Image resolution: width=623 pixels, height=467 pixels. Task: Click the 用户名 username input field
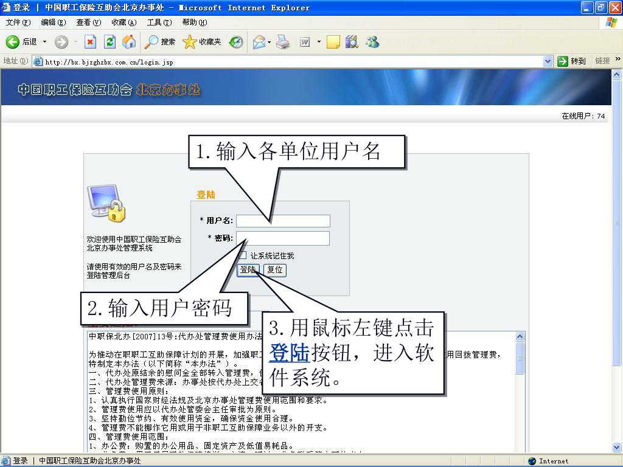click(x=283, y=221)
